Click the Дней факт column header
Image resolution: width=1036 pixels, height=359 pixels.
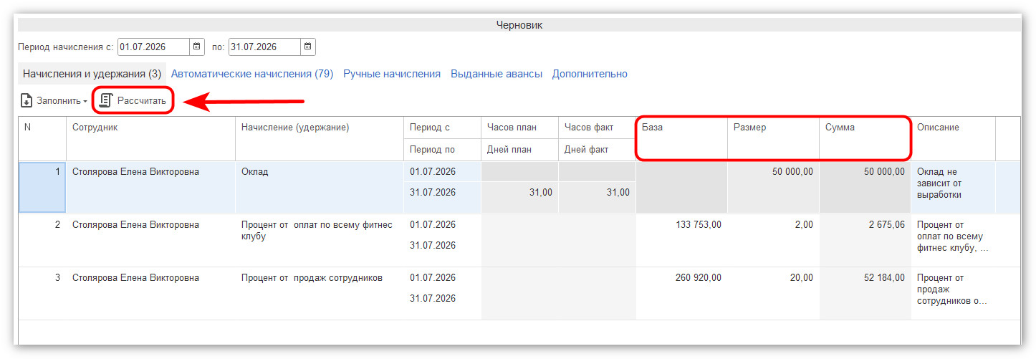(x=597, y=150)
